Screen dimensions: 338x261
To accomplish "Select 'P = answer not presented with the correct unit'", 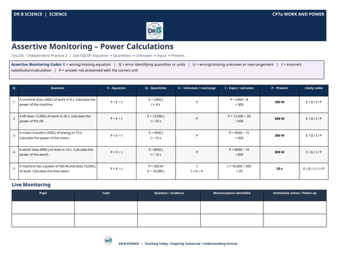I will 99,70.
